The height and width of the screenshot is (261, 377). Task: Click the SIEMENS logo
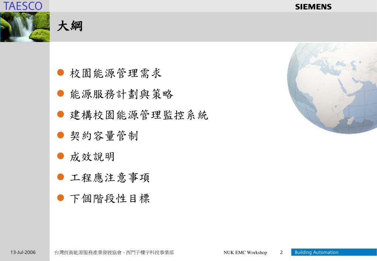pyautogui.click(x=313, y=7)
